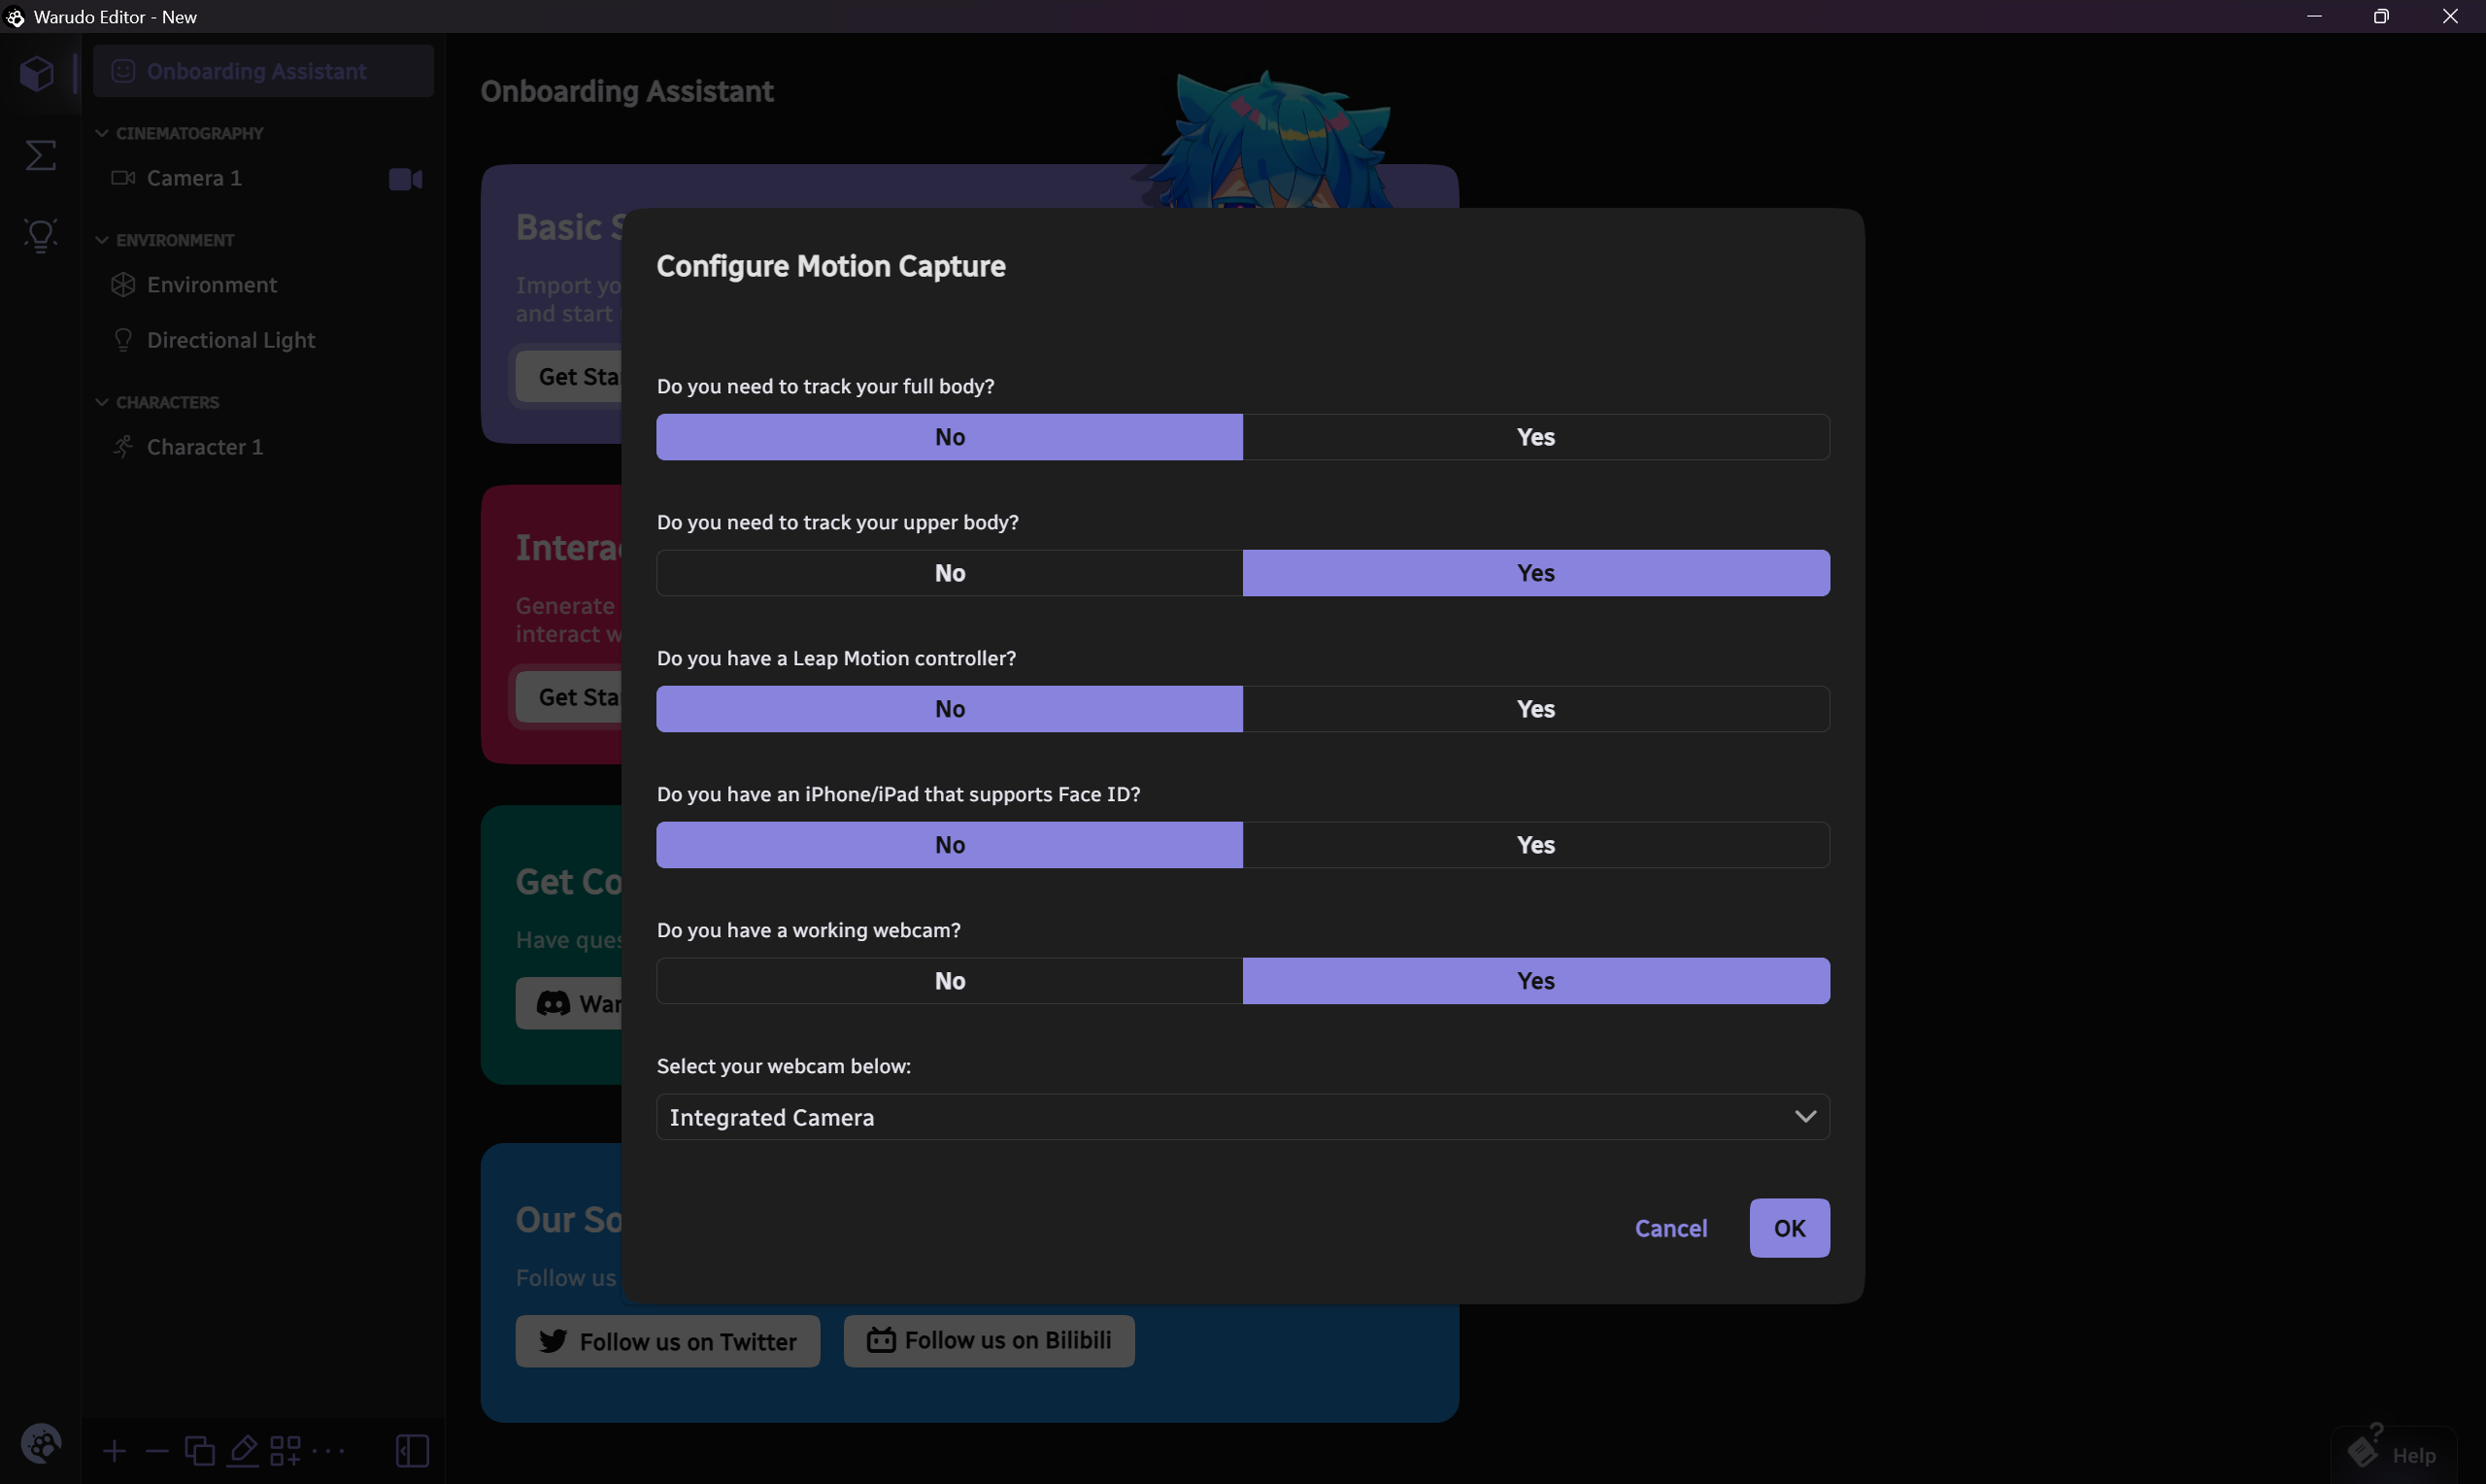
Task: Click the Bilibili TV icon
Action: click(881, 1340)
